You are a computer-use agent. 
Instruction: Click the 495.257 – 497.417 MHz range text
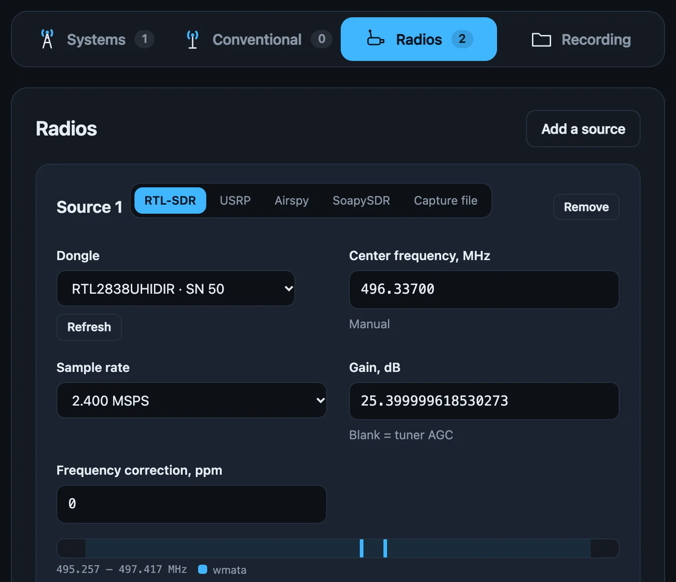pyautogui.click(x=122, y=569)
